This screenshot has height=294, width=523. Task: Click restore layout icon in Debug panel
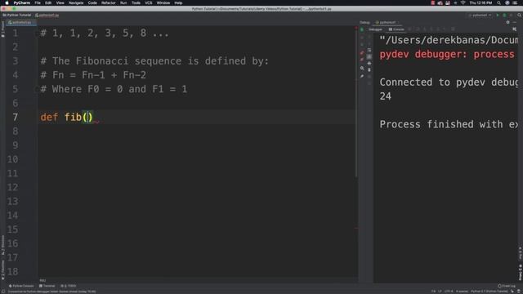(515, 29)
